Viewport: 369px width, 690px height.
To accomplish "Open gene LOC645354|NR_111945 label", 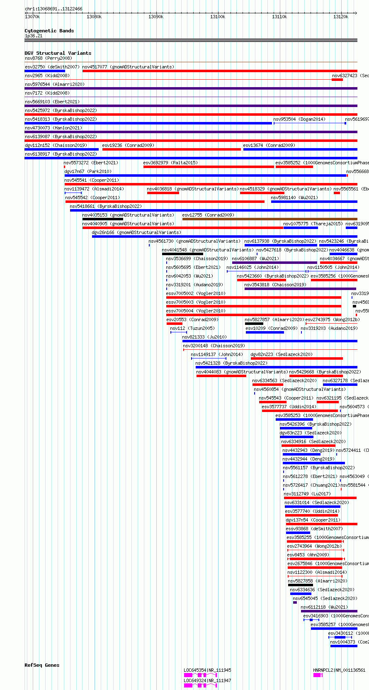I will pos(207,670).
